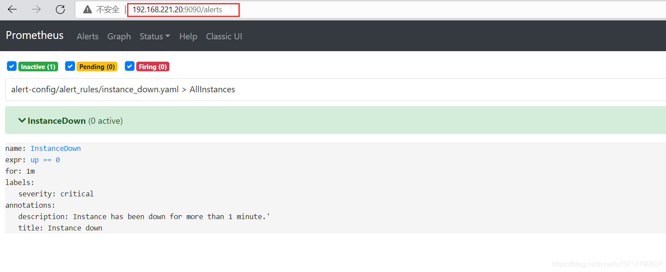
Task: Click the instance_down.yaml > AllInstances group row
Action: pyautogui.click(x=335, y=90)
